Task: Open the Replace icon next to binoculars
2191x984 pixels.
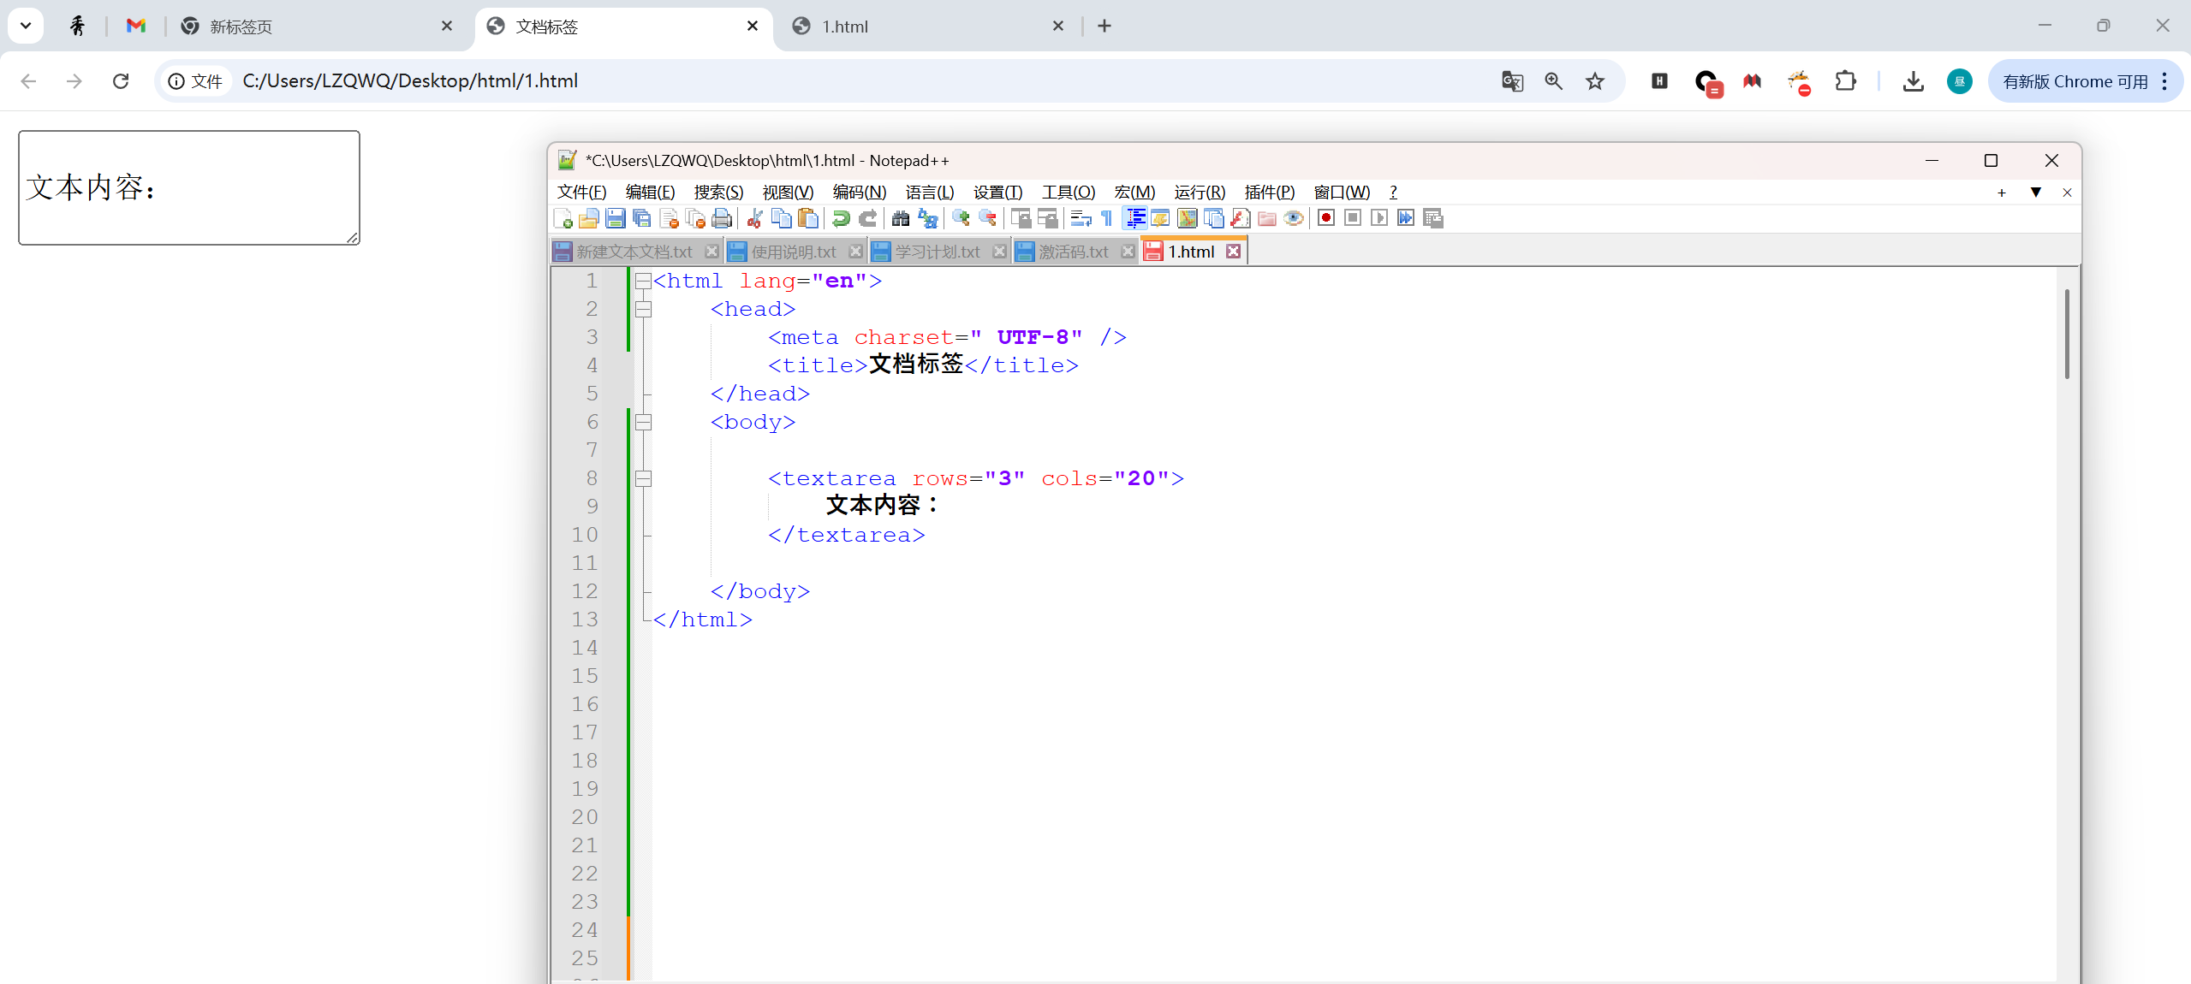Action: click(927, 218)
